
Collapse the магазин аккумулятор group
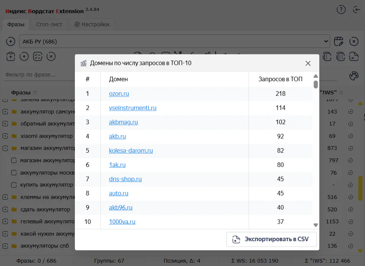[x=5, y=148]
